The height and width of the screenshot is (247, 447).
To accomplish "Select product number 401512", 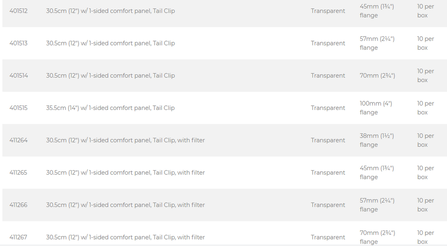I will 18,11.
